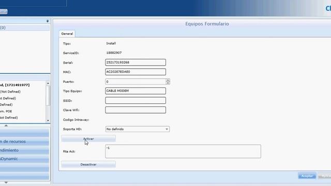Click the empty SSID field
The width and height of the screenshot is (331, 186).
pos(136,100)
